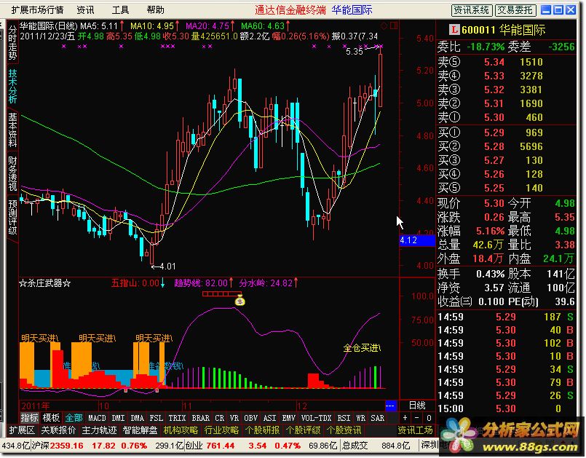The image size is (586, 458).
Task: Click the 买⑤ 5.25 order row
Action: click(x=506, y=188)
